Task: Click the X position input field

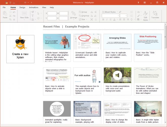Action: click(x=52, y=13)
